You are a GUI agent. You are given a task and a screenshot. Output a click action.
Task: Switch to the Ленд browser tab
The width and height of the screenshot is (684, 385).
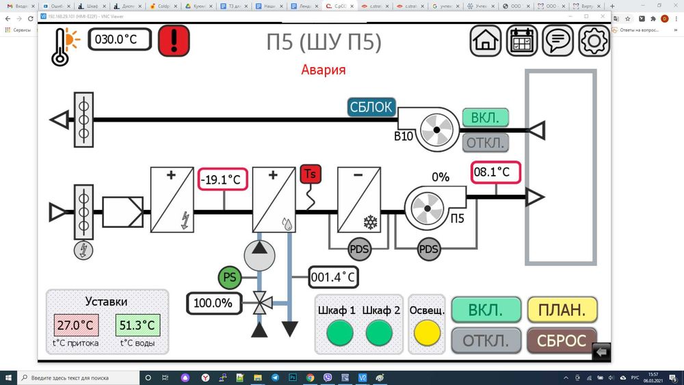tap(304, 6)
